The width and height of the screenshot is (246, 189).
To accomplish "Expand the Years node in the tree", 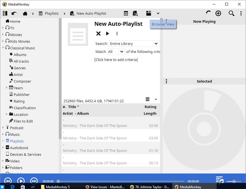I will click(x=7, y=88).
